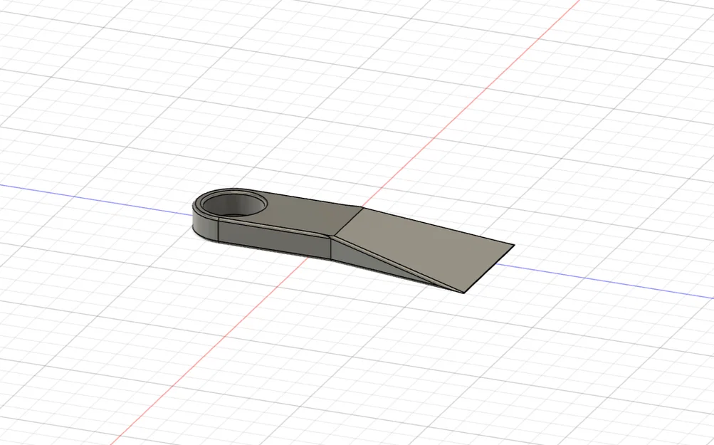Click the blue axis line in the viewport
714x445 pixels.
605,272
